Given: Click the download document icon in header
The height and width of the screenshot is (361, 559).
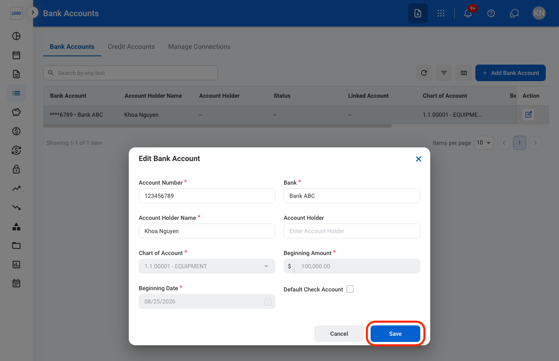Looking at the screenshot, I should 418,13.
